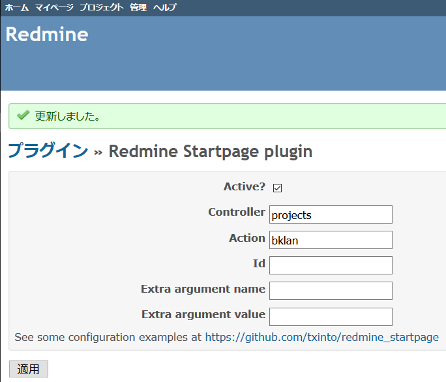Open プロジェクト in the top menu
The image size is (446, 382).
pyautogui.click(x=101, y=8)
